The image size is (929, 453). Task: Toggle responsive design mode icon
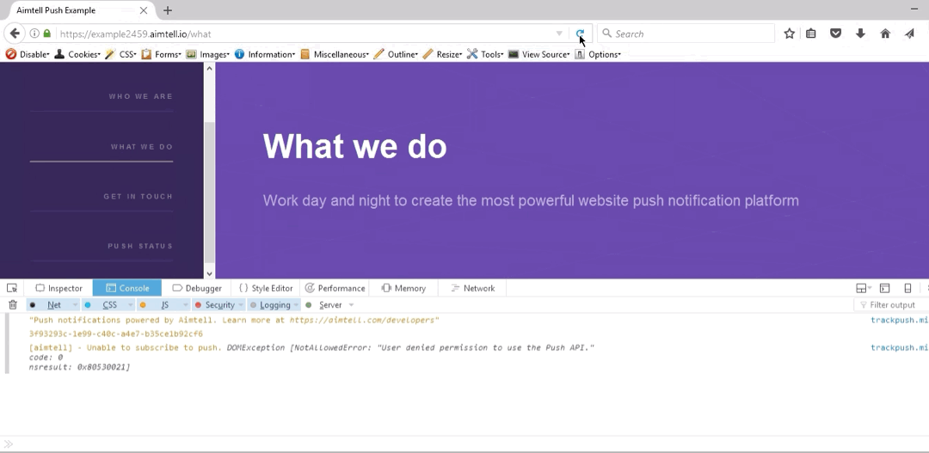point(907,288)
